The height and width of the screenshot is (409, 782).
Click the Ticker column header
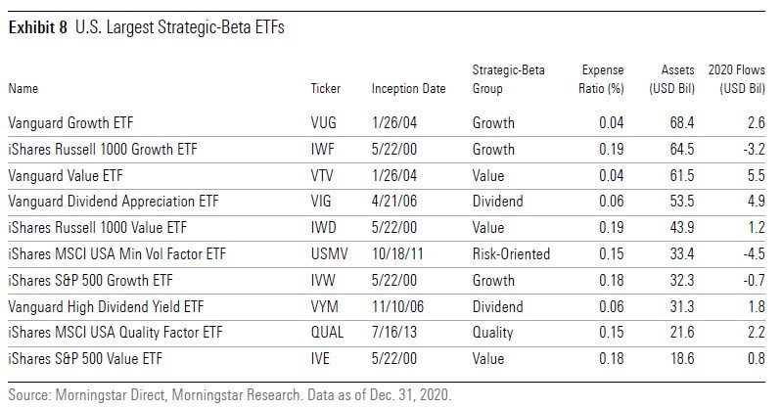[326, 88]
